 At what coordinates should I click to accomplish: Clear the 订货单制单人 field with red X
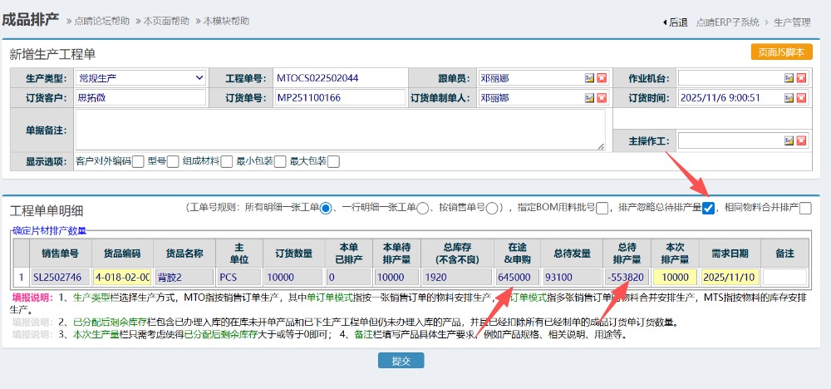click(x=602, y=98)
